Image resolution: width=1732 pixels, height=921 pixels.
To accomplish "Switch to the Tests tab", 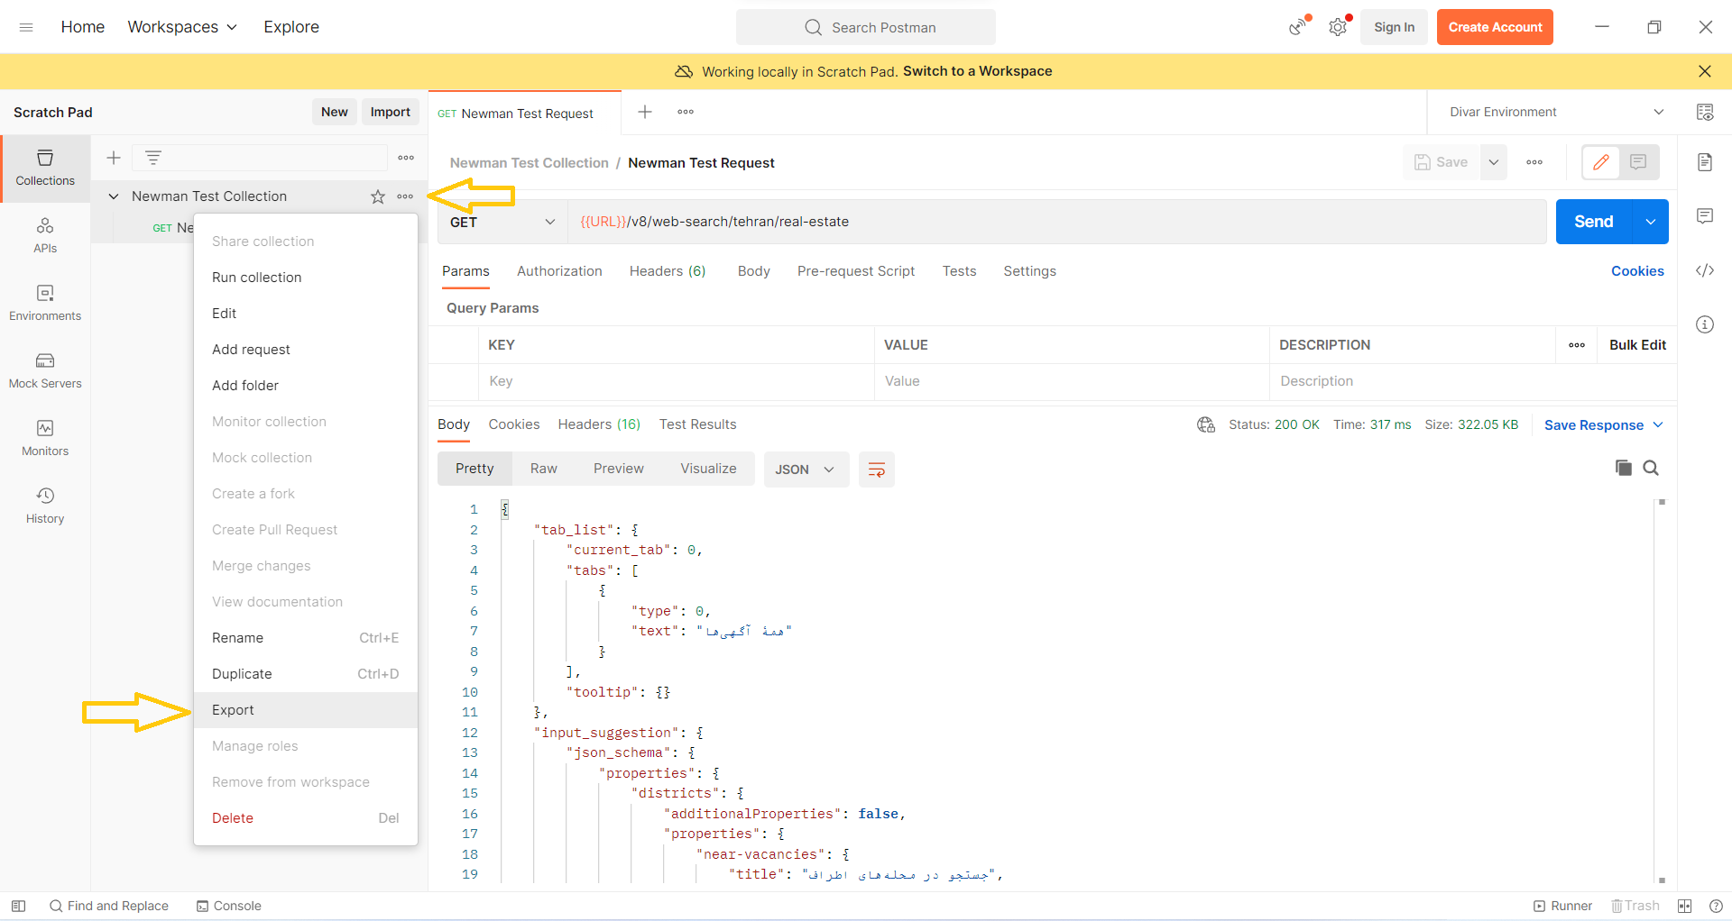I will [960, 271].
